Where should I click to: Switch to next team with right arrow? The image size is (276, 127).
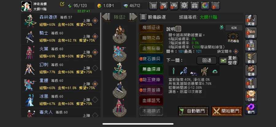(x=133, y=17)
